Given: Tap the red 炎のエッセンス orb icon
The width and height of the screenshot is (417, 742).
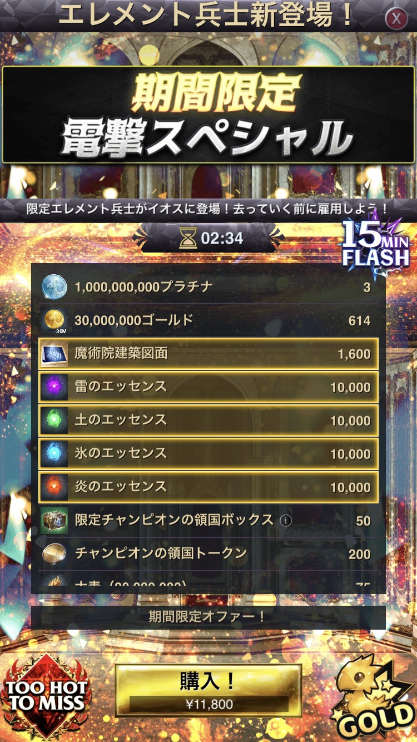Looking at the screenshot, I should click(x=54, y=487).
